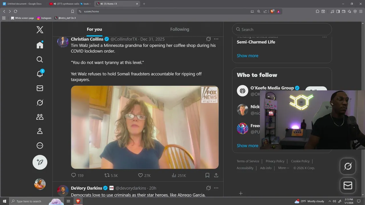Open the DeVory Darkins name link
This screenshot has width=365, height=205.
coord(86,188)
